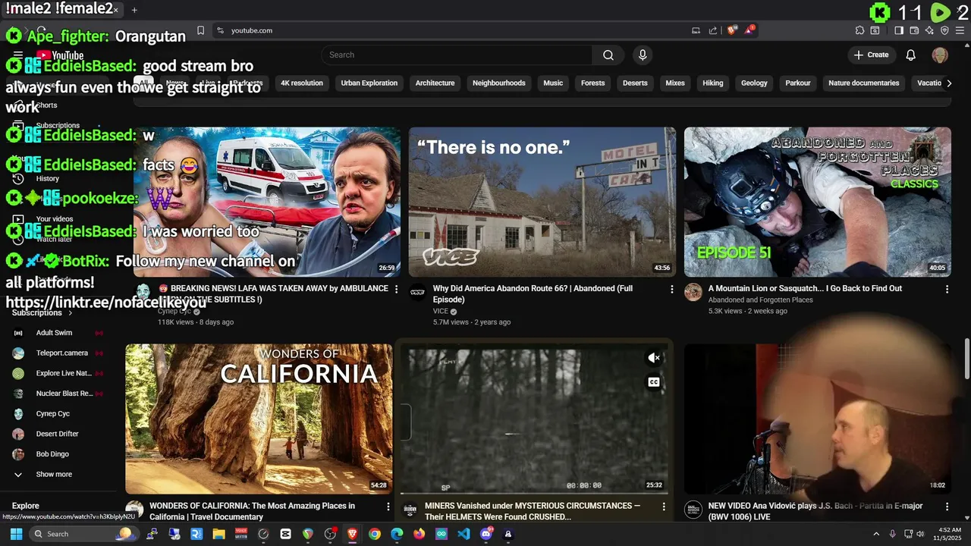Viewport: 971px width, 546px height.
Task: Show hidden system tray icons chevron
Action: tap(875, 534)
